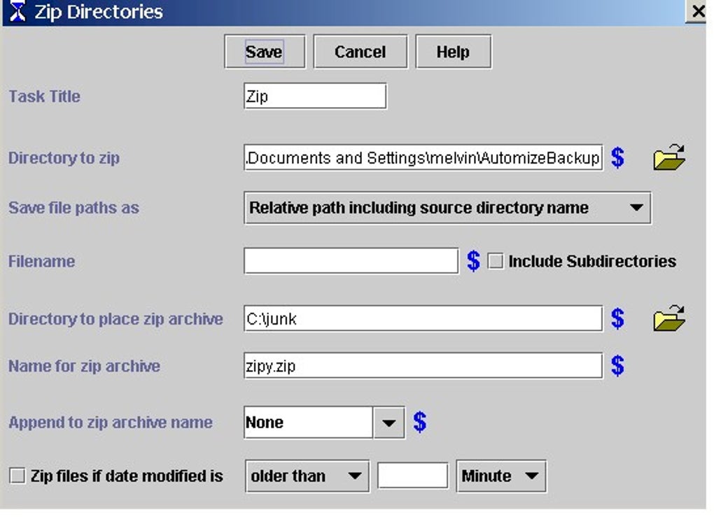
Task: Click the Name for zip archive field
Action: [423, 365]
